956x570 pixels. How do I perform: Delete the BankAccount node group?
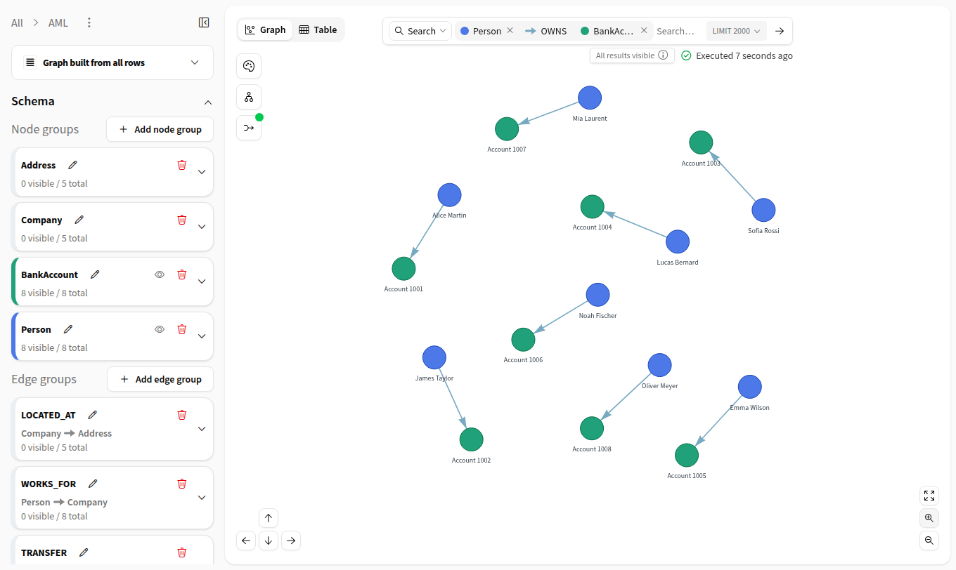point(182,274)
